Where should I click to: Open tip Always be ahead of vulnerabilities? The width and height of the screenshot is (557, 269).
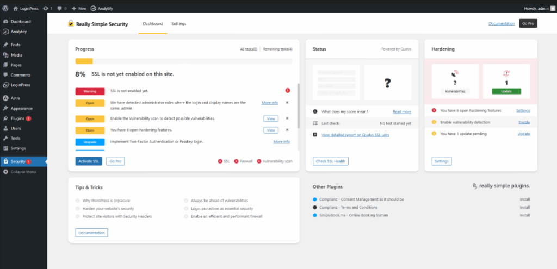point(220,201)
